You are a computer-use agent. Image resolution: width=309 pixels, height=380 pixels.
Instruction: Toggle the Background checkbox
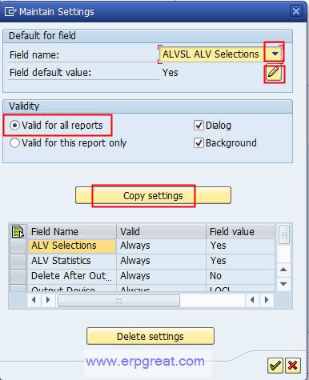pos(199,143)
